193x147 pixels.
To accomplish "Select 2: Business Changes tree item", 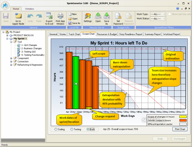I will [x=32, y=49].
